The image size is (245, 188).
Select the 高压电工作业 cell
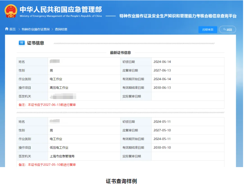(x=59, y=88)
